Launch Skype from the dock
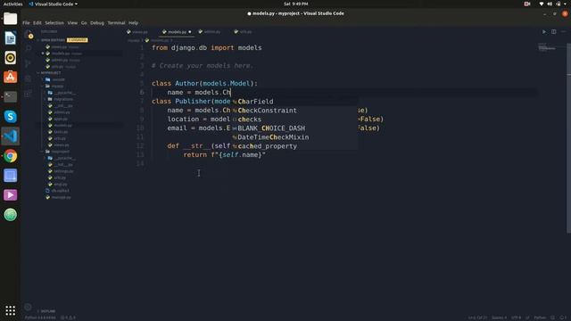571x321 pixels. pyautogui.click(x=10, y=117)
